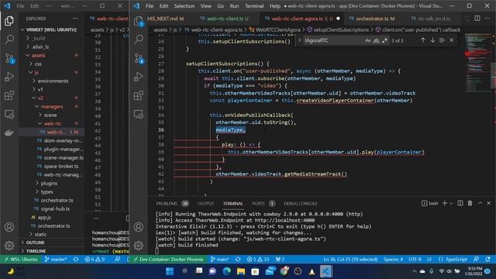Image resolution: width=496 pixels, height=279 pixels.
Task: Change TypeScript language mode in status bar
Action: [456, 260]
